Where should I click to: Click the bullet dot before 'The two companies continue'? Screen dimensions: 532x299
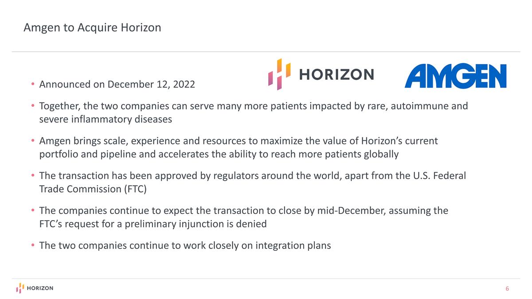(33, 245)
